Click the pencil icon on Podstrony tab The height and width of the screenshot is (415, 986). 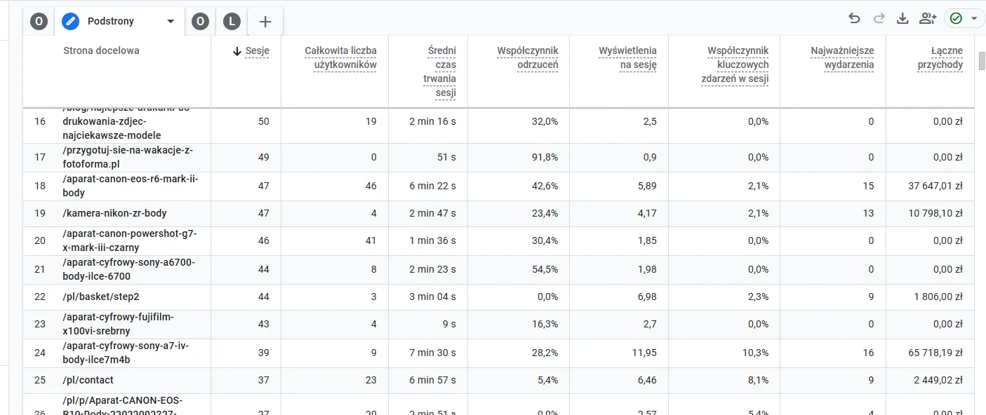click(70, 22)
